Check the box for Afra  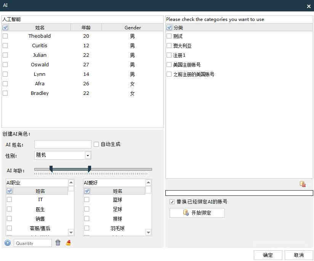pos(5,83)
